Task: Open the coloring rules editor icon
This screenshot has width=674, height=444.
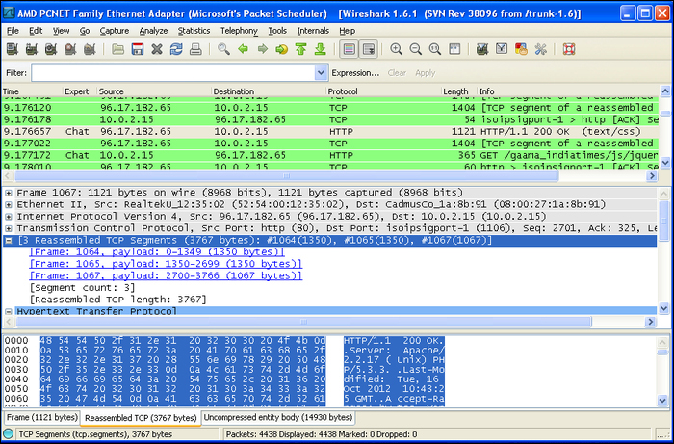Action: [x=521, y=49]
